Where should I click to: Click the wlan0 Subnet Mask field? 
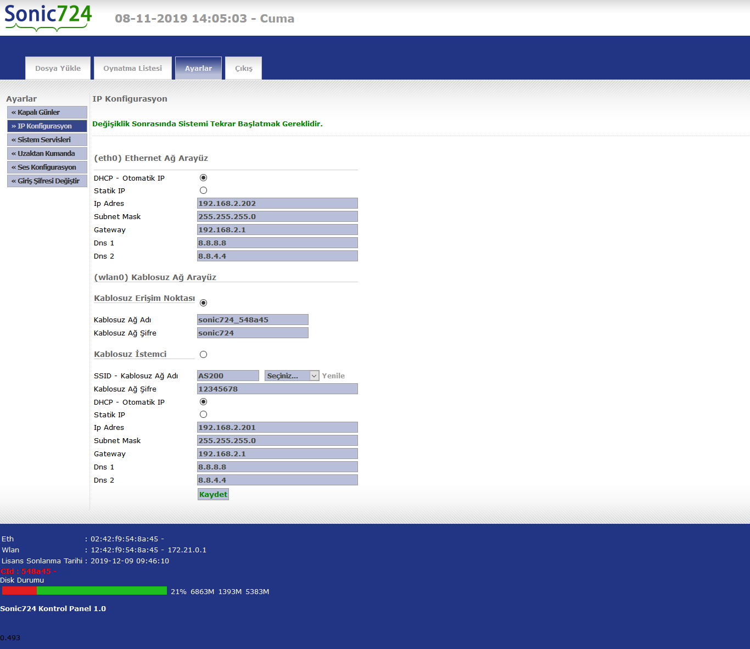coord(277,440)
